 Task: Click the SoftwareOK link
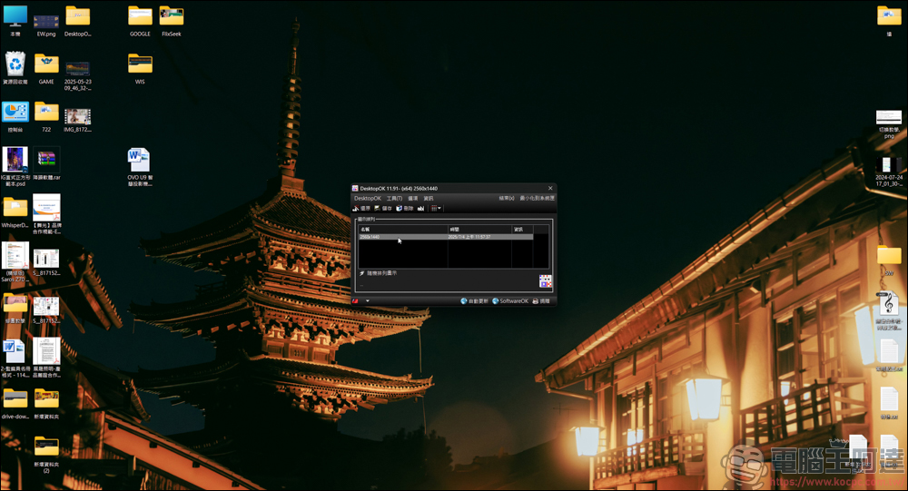510,301
